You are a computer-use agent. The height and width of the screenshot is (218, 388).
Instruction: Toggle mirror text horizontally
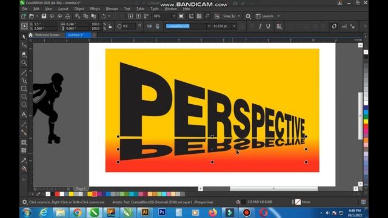tap(149, 27)
